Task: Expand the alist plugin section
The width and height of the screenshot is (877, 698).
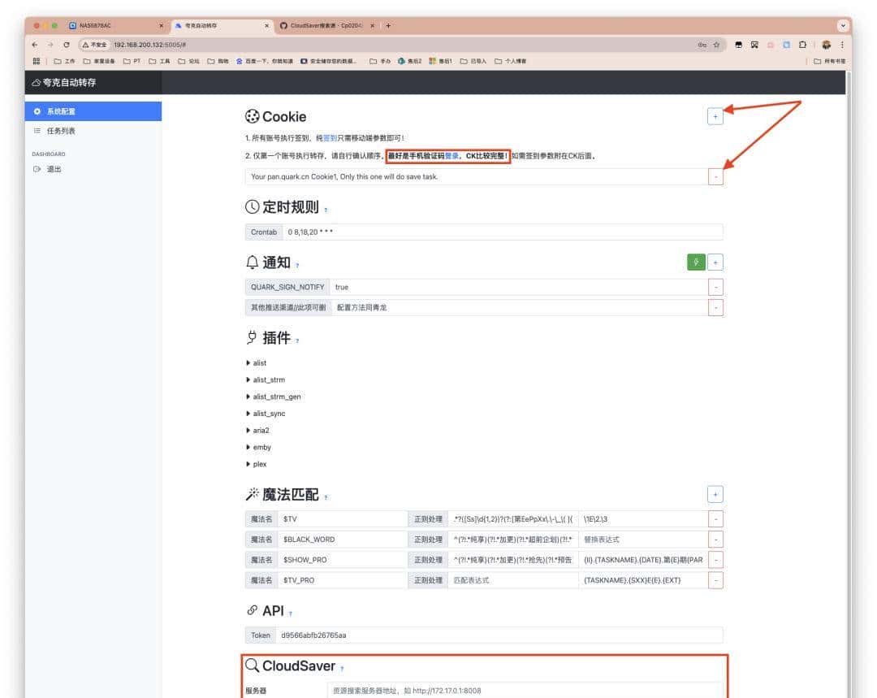Action: point(259,363)
